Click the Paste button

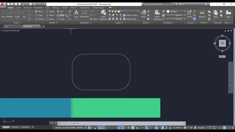(x=216, y=14)
